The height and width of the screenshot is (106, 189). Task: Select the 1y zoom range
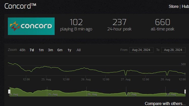click(x=69, y=50)
